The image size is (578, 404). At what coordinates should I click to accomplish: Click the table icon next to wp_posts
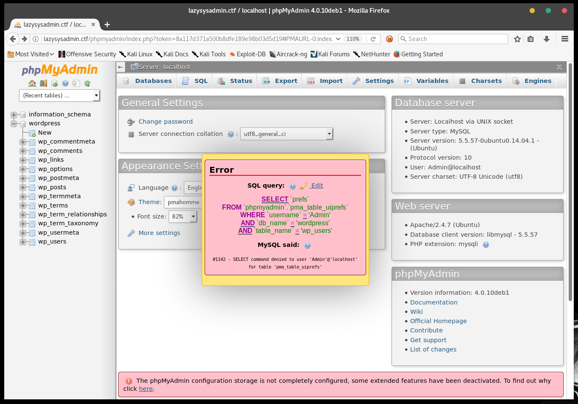32,188
